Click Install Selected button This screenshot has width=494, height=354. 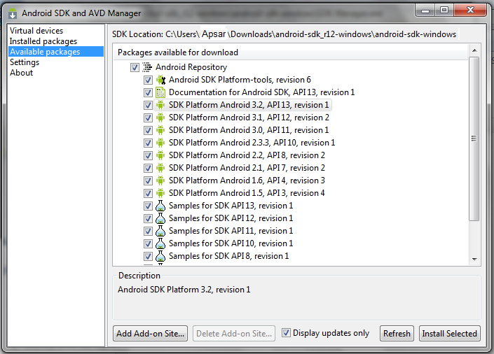(450, 333)
